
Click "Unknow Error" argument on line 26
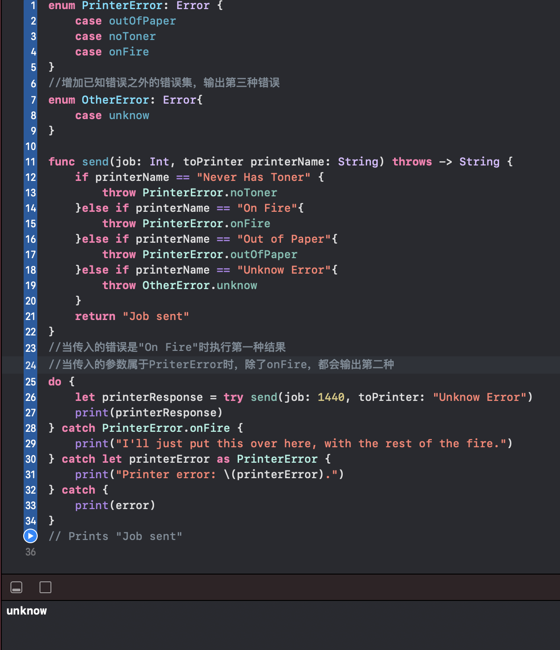(x=480, y=397)
